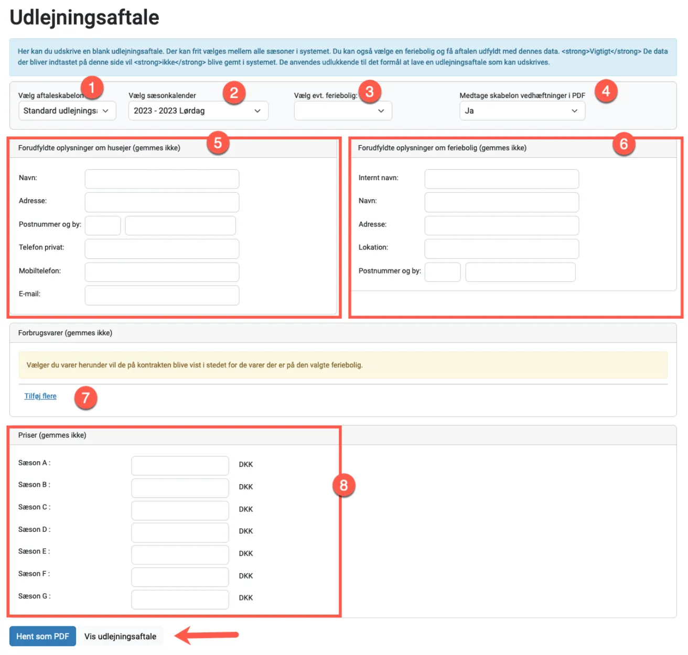This screenshot has height=655, width=688.
Task: Click the E-mail input field
Action: coord(162,295)
